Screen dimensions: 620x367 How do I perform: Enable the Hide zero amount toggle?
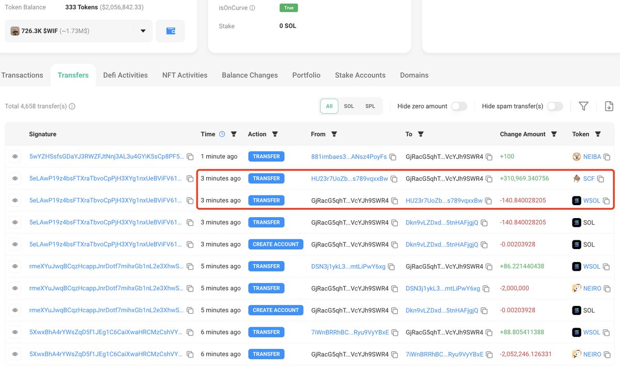click(x=459, y=105)
